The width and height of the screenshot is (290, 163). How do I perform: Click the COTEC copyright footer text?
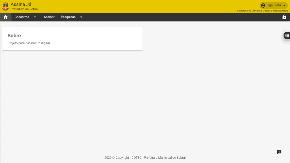coord(145,158)
